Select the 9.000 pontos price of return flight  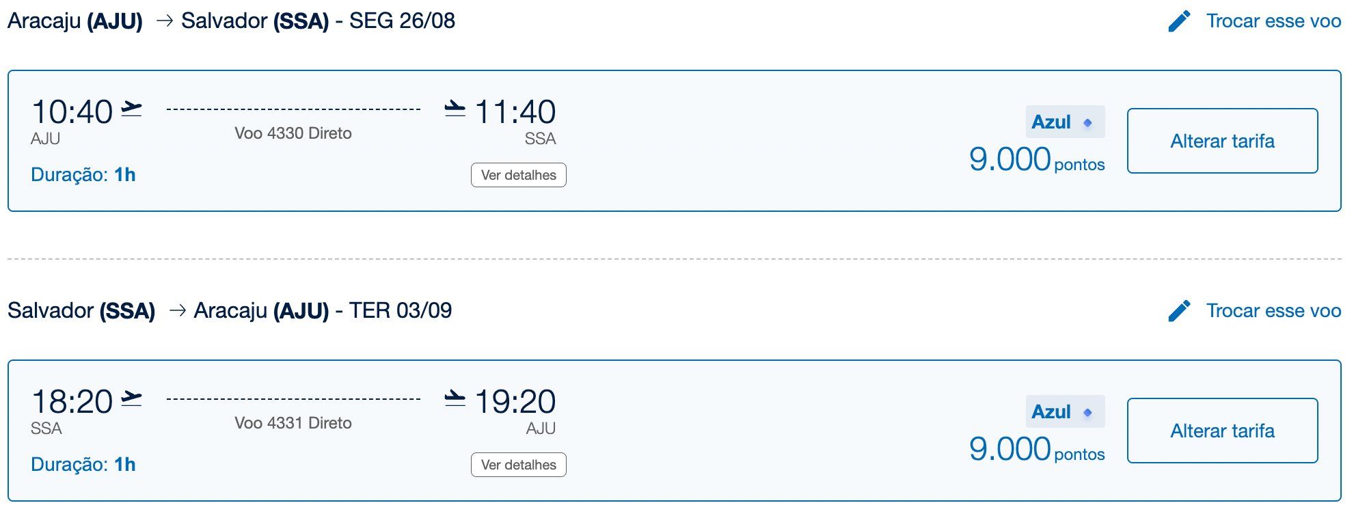pos(1036,450)
